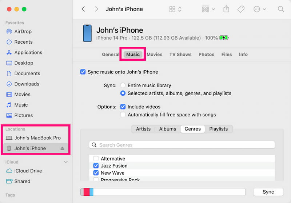This screenshot has width=291, height=203.
Task: Click the iPhone device image
Action: [x=87, y=33]
